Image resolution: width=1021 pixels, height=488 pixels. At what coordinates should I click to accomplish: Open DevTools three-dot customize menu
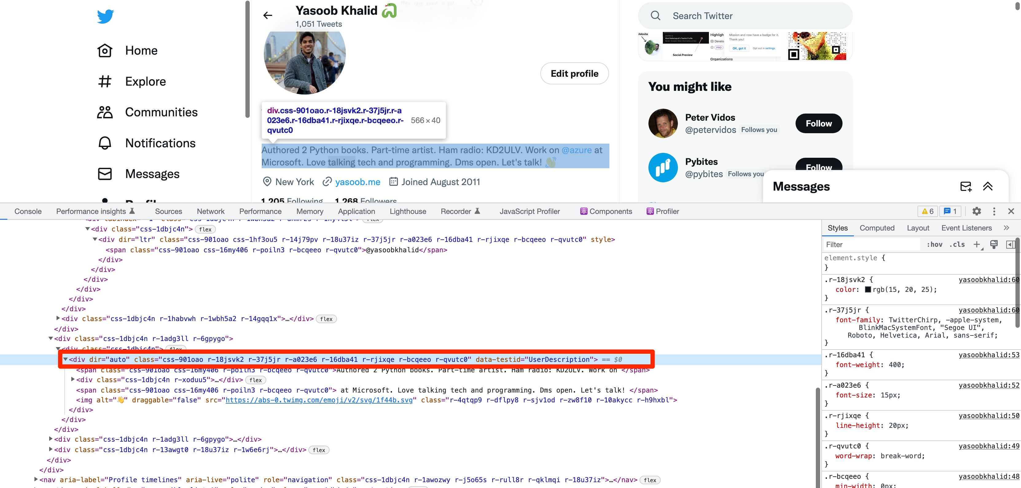click(994, 211)
